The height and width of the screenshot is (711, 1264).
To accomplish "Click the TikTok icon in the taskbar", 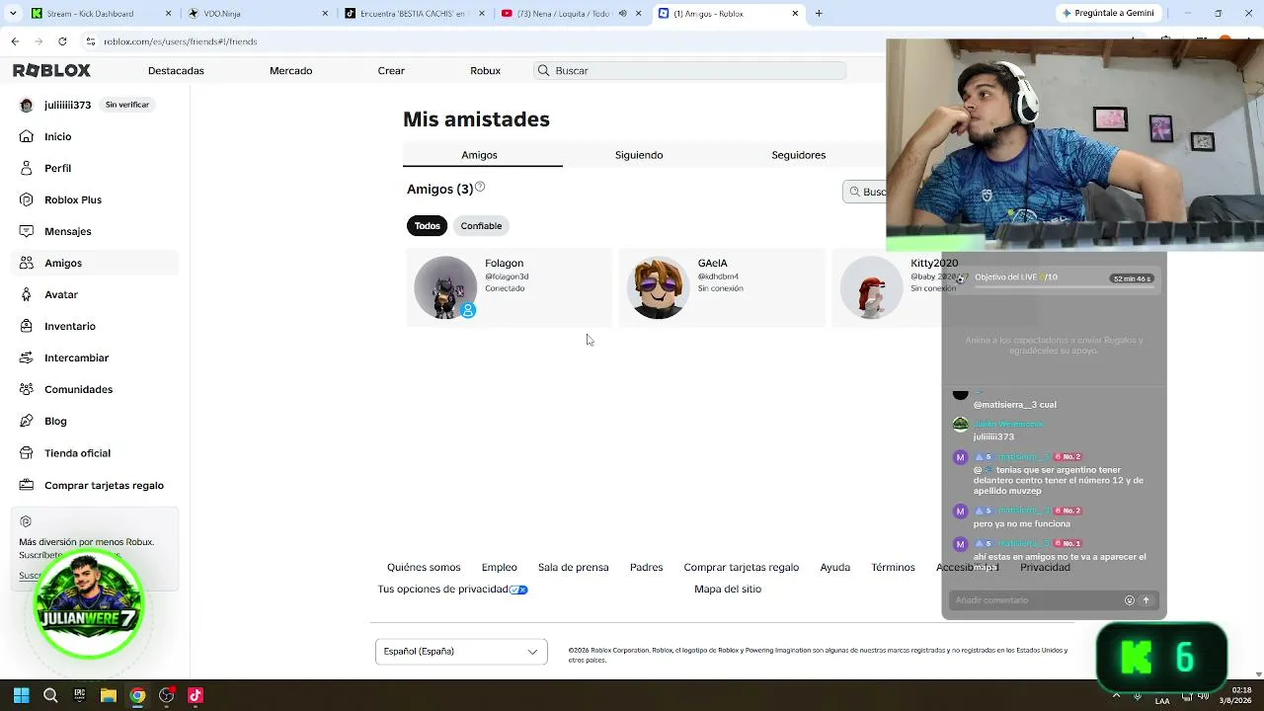I will (196, 695).
